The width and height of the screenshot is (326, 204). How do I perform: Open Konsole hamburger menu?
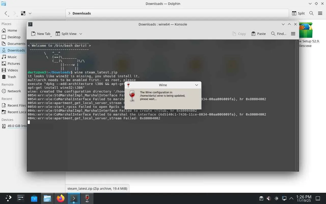pos(293,34)
